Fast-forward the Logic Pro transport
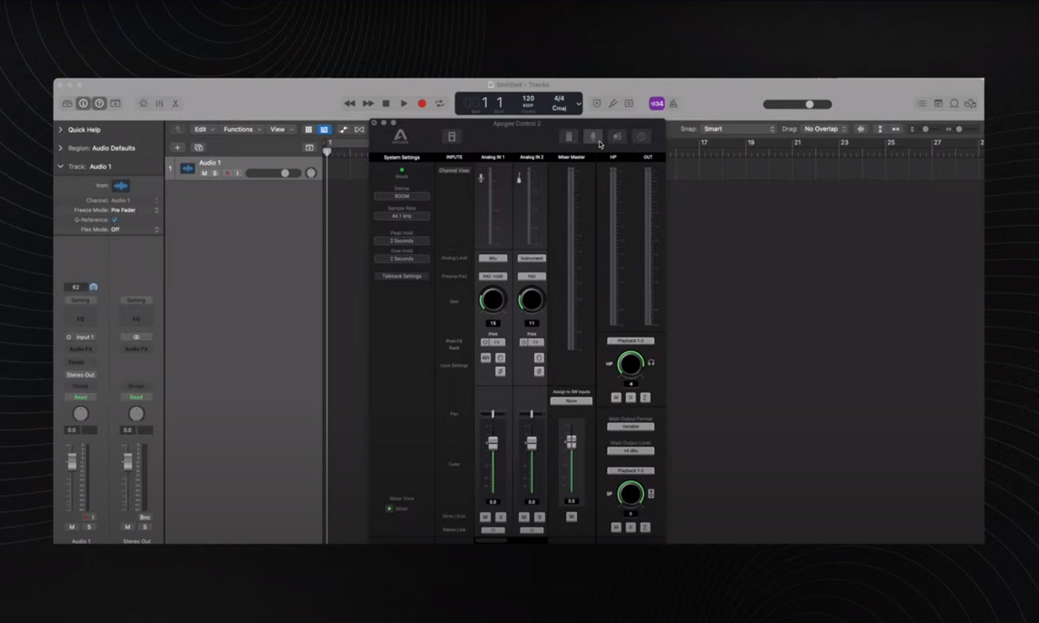This screenshot has height=623, width=1039. [368, 103]
